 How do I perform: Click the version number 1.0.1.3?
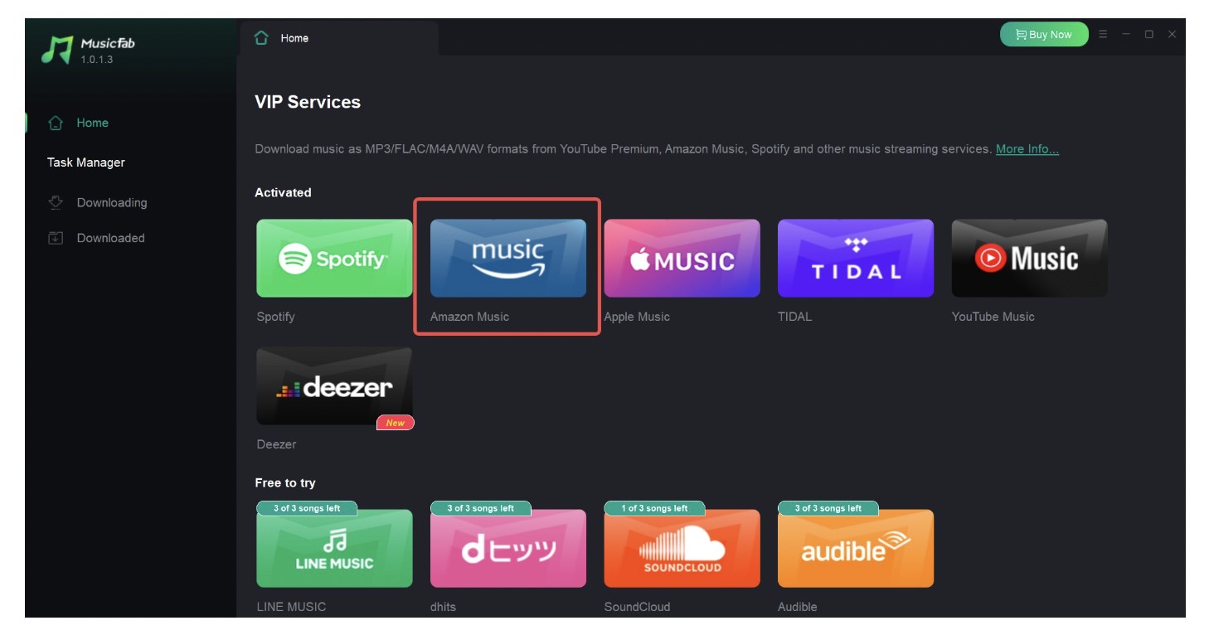coord(97,60)
